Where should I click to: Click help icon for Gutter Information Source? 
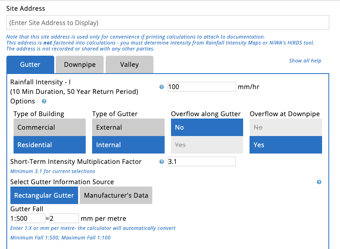coord(319,182)
